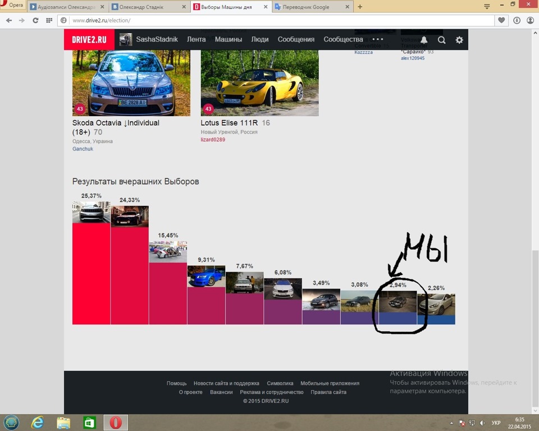Screen dimensions: 539x431
Task: Reload the page with refresh icon
Action: (35, 21)
